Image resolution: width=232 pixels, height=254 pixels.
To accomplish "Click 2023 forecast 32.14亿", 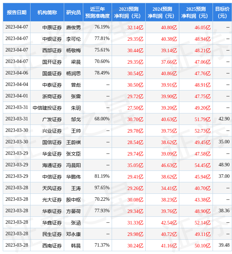I will tap(135, 27).
